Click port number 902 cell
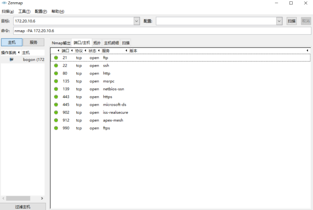 point(66,112)
